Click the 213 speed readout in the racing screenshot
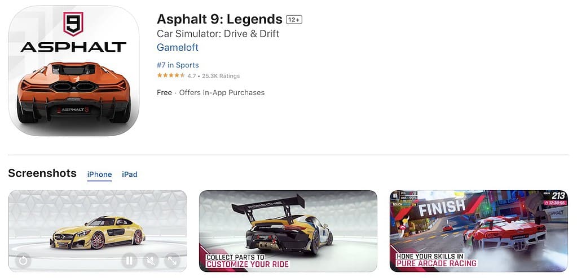577x278 pixels. coord(558,196)
